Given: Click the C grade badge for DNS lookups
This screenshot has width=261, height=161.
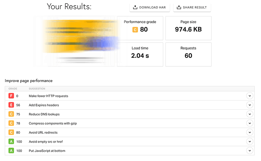Looking at the screenshot, I should click(x=11, y=114).
